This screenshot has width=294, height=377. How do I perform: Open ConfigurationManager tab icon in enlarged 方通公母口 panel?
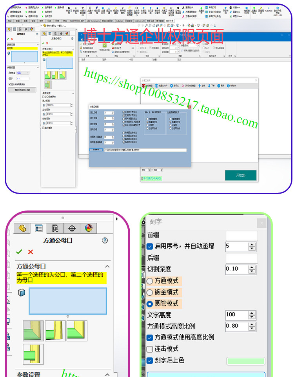pos(55,228)
